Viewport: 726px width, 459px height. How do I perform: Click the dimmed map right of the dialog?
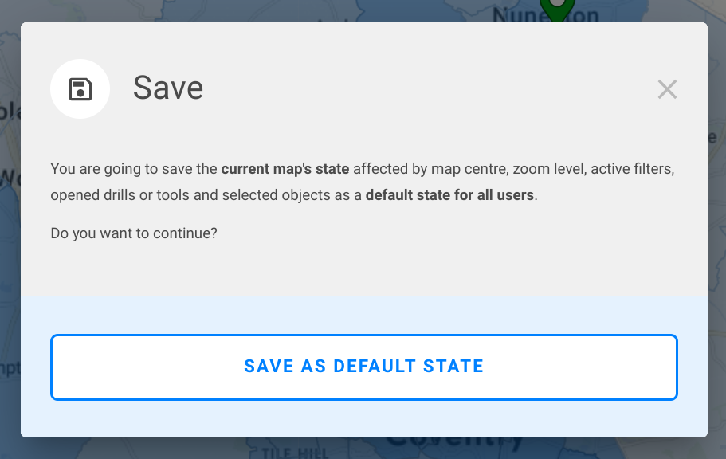coord(716,239)
